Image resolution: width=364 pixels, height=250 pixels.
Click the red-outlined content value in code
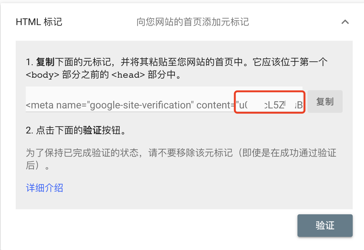(x=270, y=102)
